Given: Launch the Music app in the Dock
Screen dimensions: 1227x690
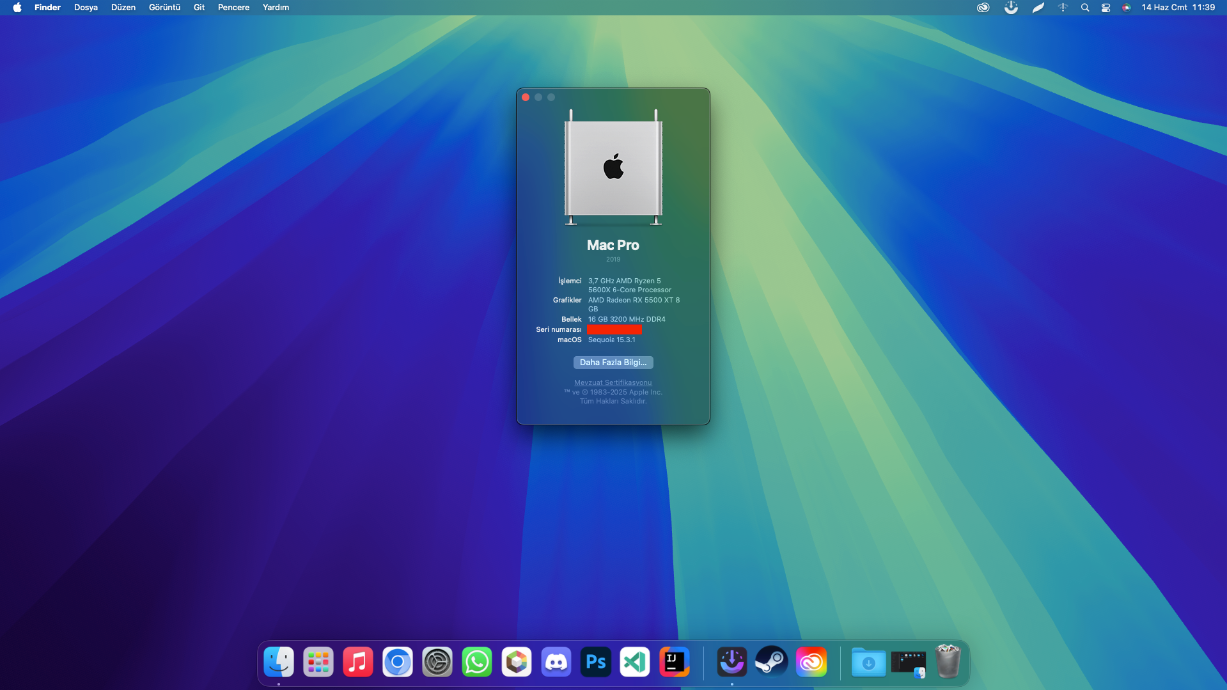Looking at the screenshot, I should (x=358, y=662).
